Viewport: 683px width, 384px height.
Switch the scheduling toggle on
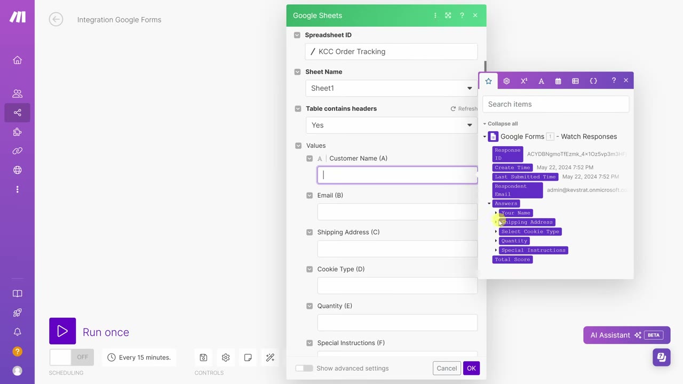72,357
